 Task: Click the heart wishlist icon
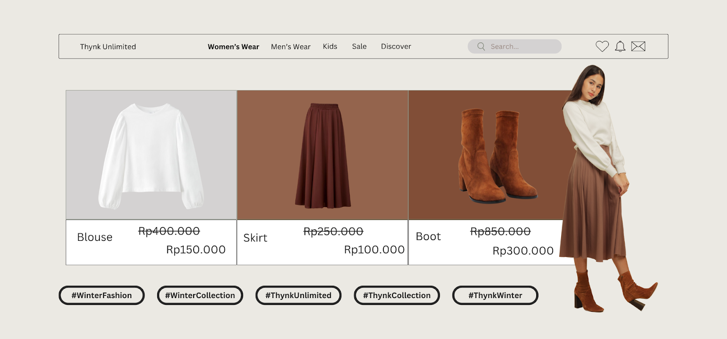click(602, 46)
